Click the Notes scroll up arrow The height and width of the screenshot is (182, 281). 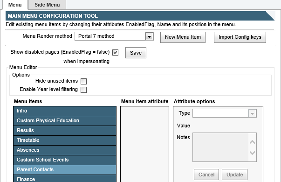252,142
